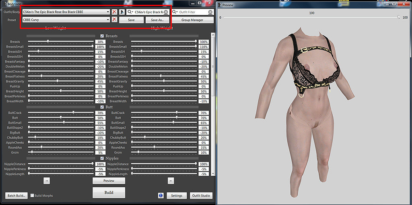
Task: Uncheck the Breasts category checkbox
Action: tap(102, 36)
